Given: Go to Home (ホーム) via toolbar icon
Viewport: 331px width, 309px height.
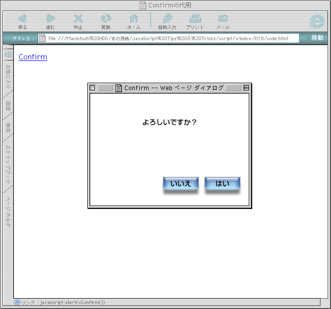Looking at the screenshot, I should [133, 20].
